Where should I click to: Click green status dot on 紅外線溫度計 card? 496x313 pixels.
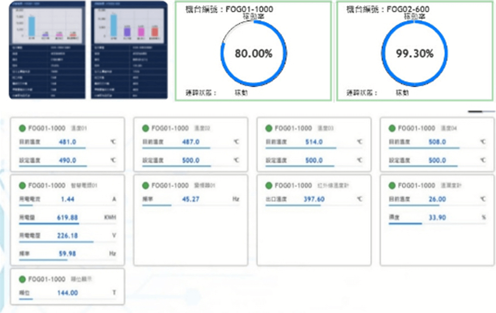click(x=269, y=185)
